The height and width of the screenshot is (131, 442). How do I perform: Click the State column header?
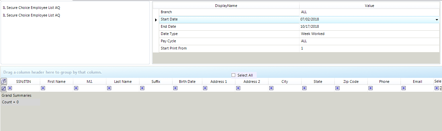point(318,82)
